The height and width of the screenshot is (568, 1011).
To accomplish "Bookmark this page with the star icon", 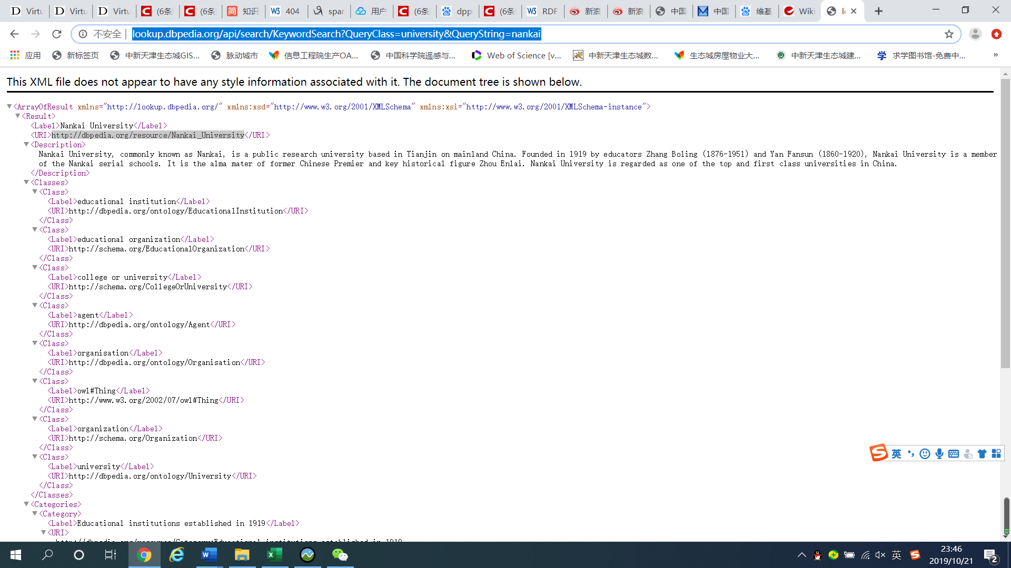I will point(949,34).
